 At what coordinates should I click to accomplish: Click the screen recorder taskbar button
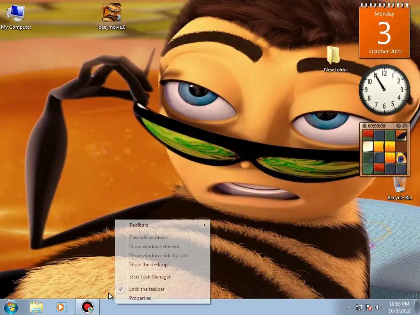click(87, 307)
